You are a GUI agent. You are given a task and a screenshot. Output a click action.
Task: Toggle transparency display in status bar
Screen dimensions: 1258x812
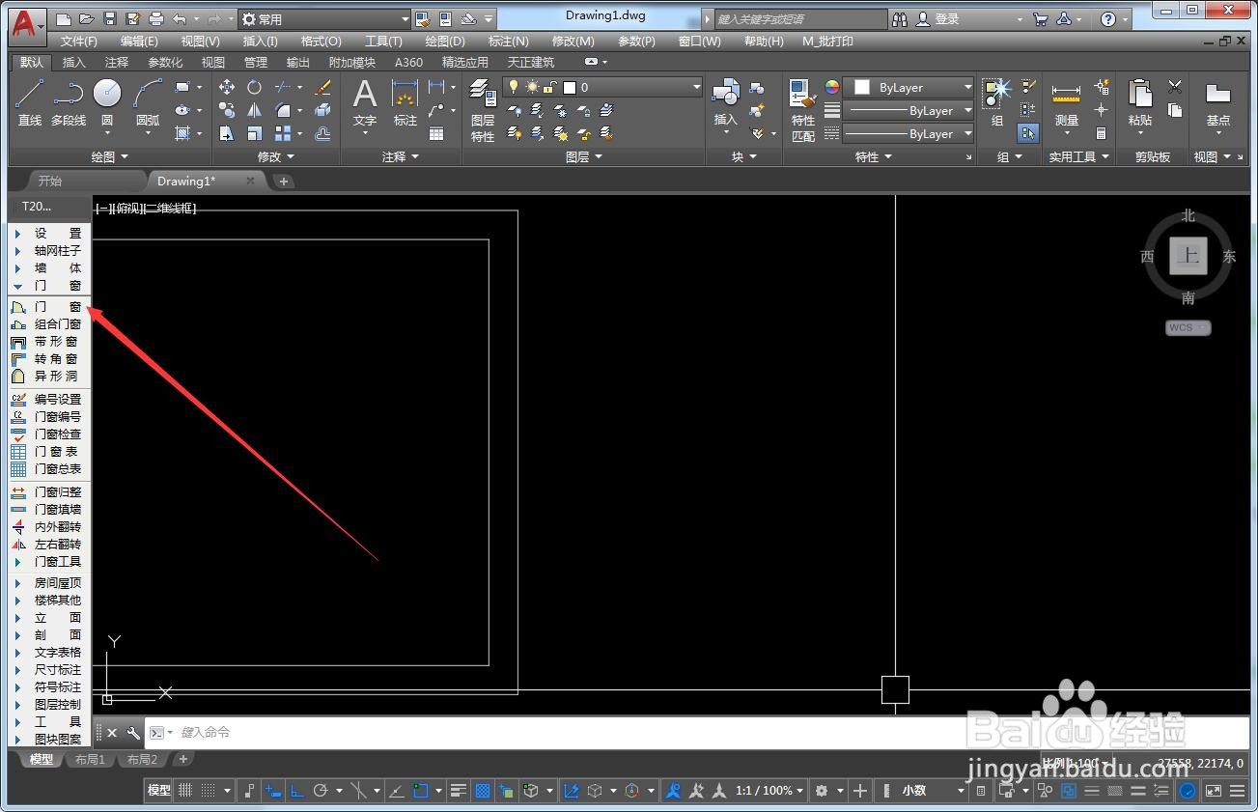click(x=484, y=790)
